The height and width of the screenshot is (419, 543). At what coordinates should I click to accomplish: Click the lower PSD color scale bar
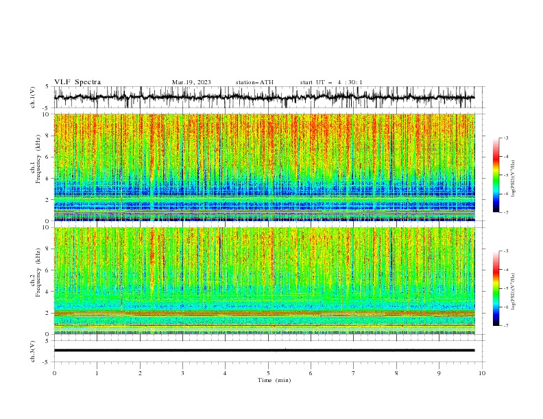[496, 288]
